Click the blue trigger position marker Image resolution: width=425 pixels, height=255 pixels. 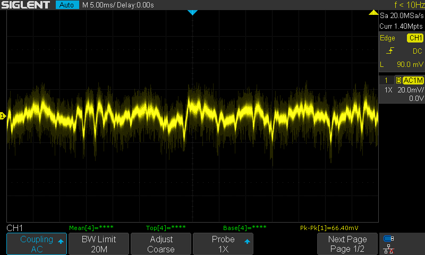click(x=192, y=12)
